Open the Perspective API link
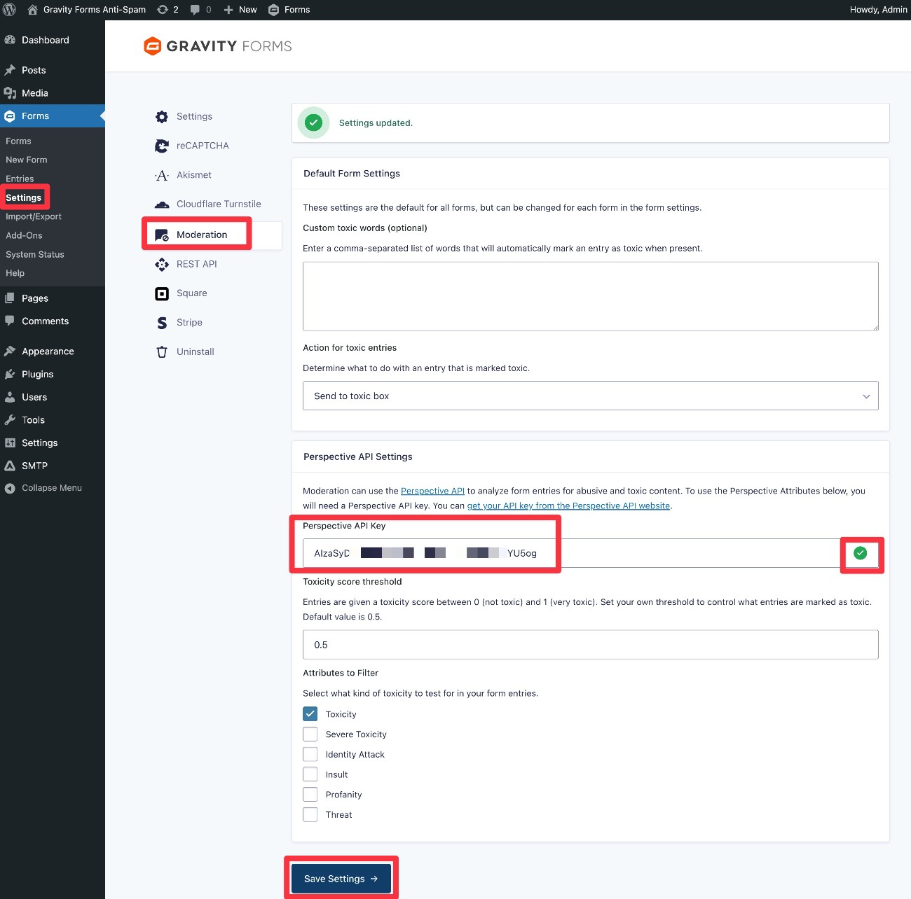 [x=432, y=492]
